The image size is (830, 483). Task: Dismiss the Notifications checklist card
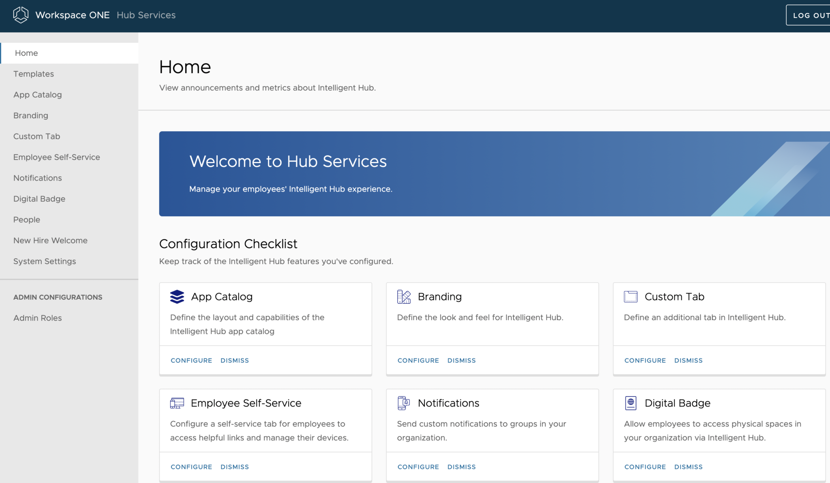point(462,467)
